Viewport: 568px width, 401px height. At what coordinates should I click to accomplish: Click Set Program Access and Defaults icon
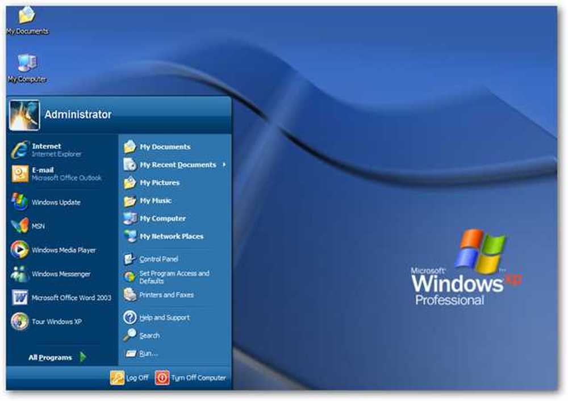130,277
